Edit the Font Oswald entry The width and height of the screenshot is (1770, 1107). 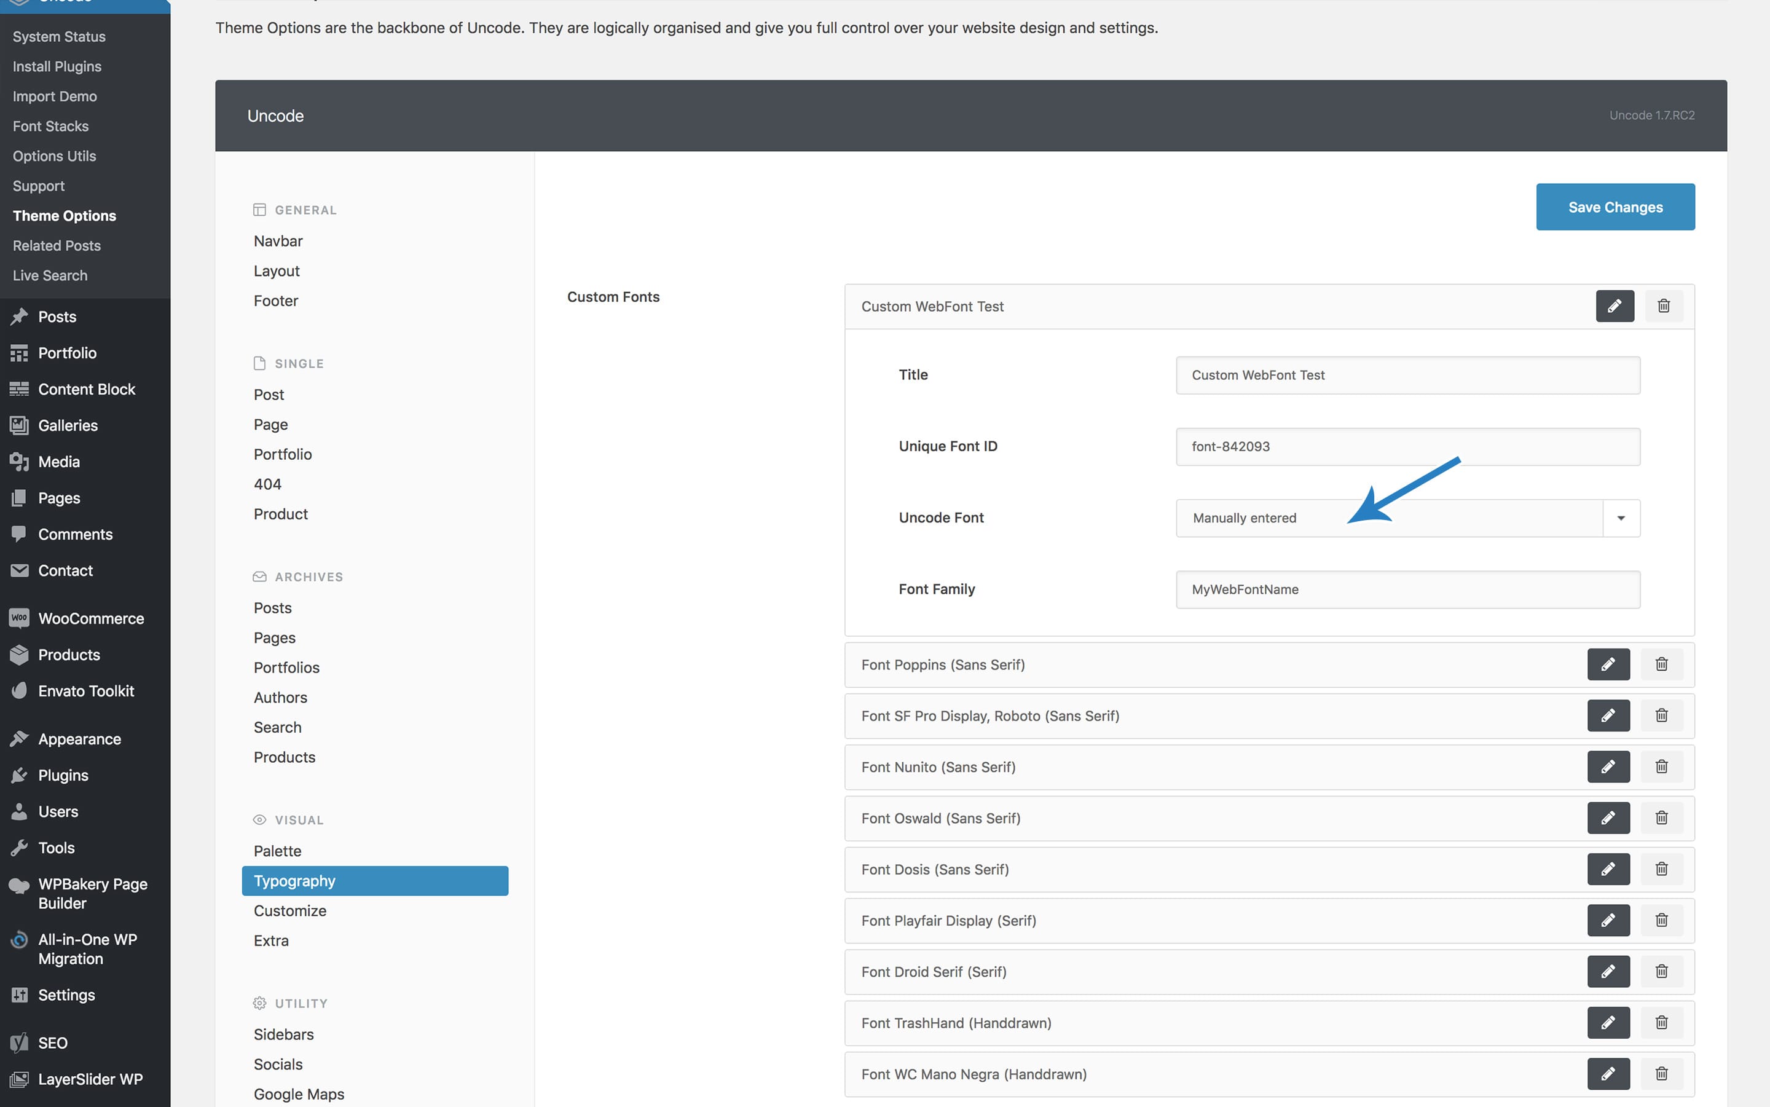click(x=1608, y=818)
